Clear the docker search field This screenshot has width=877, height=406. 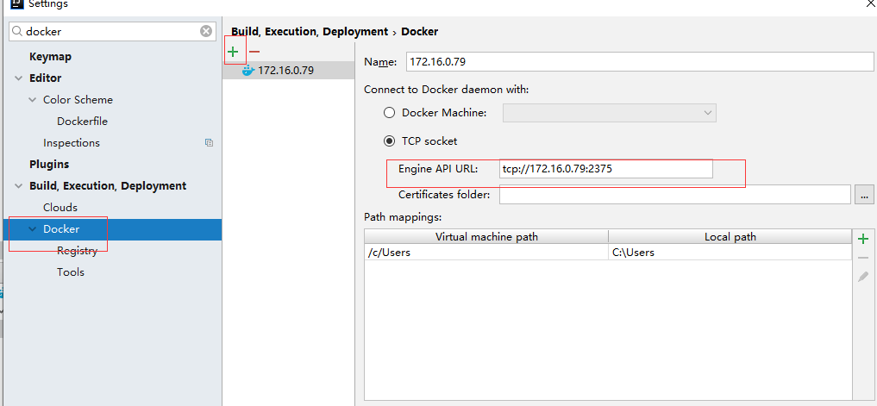[x=206, y=31]
